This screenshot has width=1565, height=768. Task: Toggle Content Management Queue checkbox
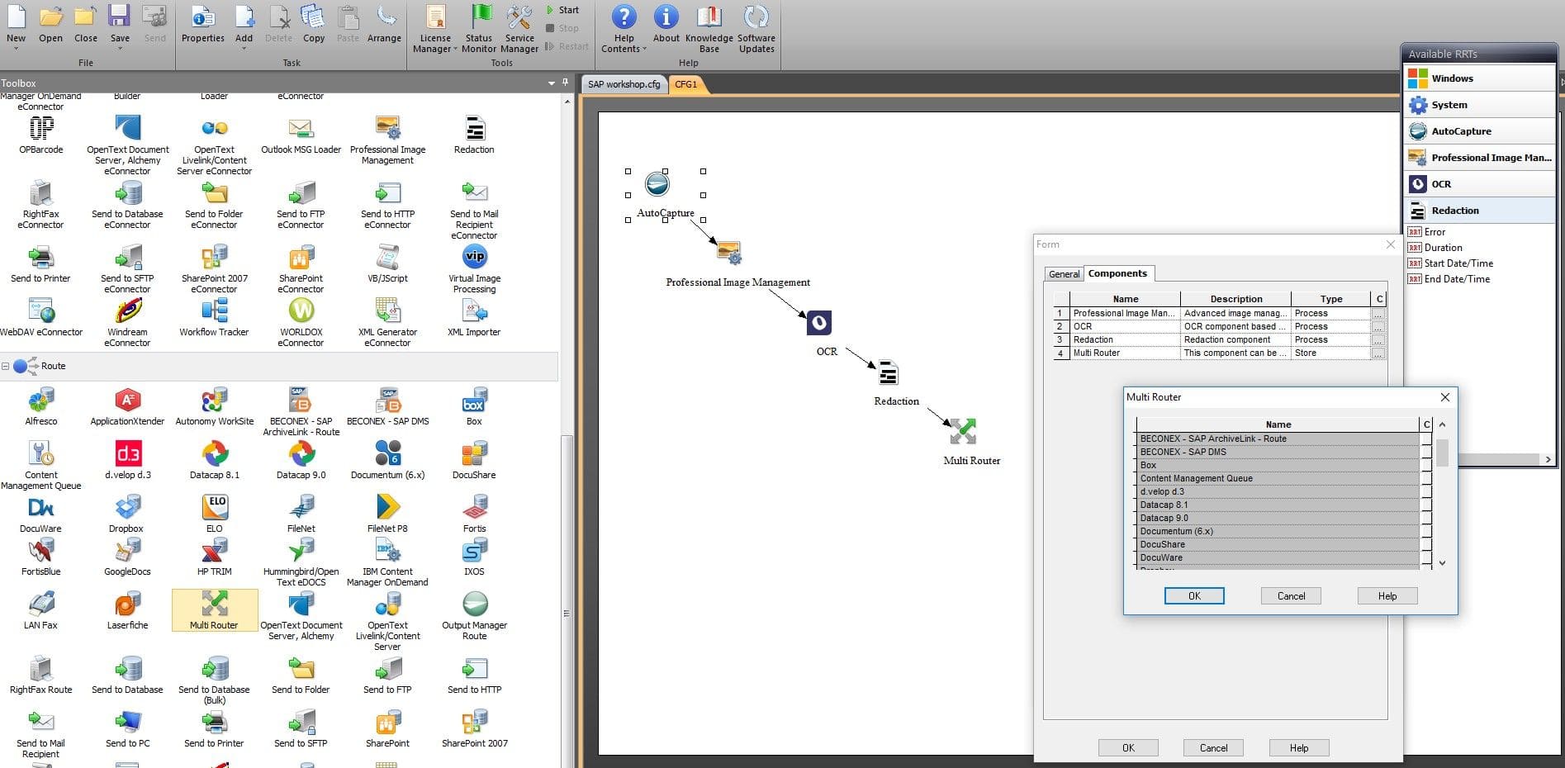(1426, 478)
